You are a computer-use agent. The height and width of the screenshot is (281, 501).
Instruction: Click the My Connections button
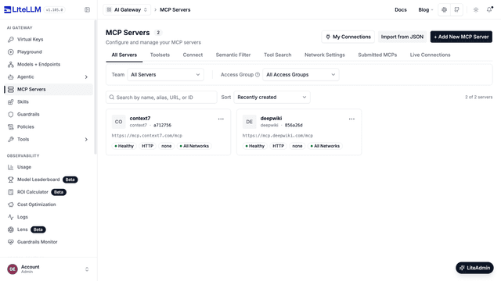tap(348, 37)
